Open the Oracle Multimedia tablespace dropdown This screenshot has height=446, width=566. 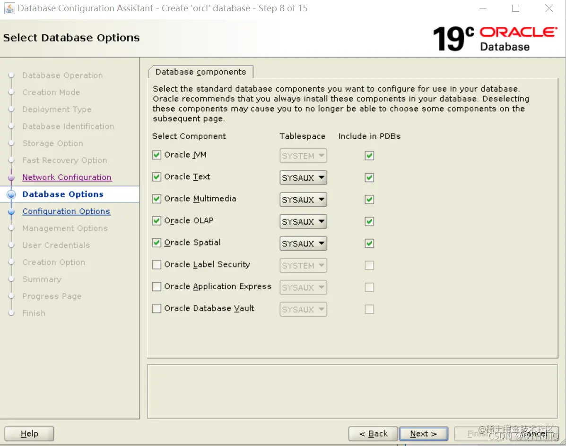[x=303, y=200]
